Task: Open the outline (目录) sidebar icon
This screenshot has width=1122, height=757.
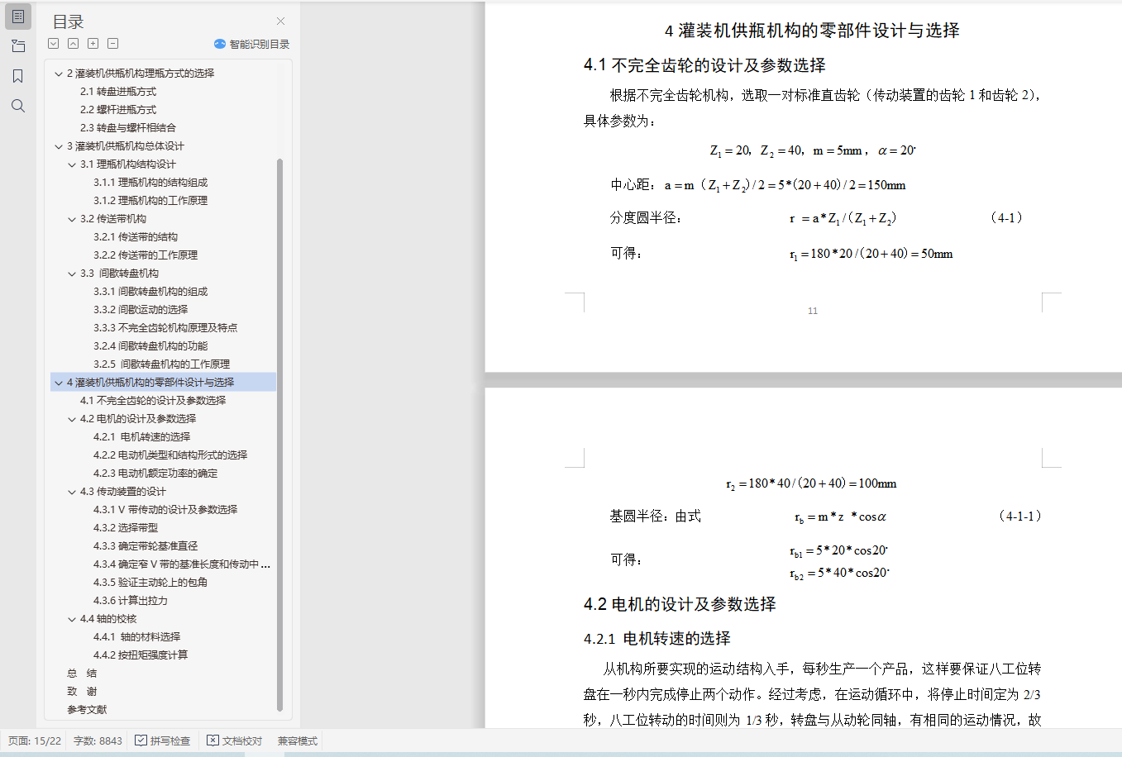Action: point(18,17)
